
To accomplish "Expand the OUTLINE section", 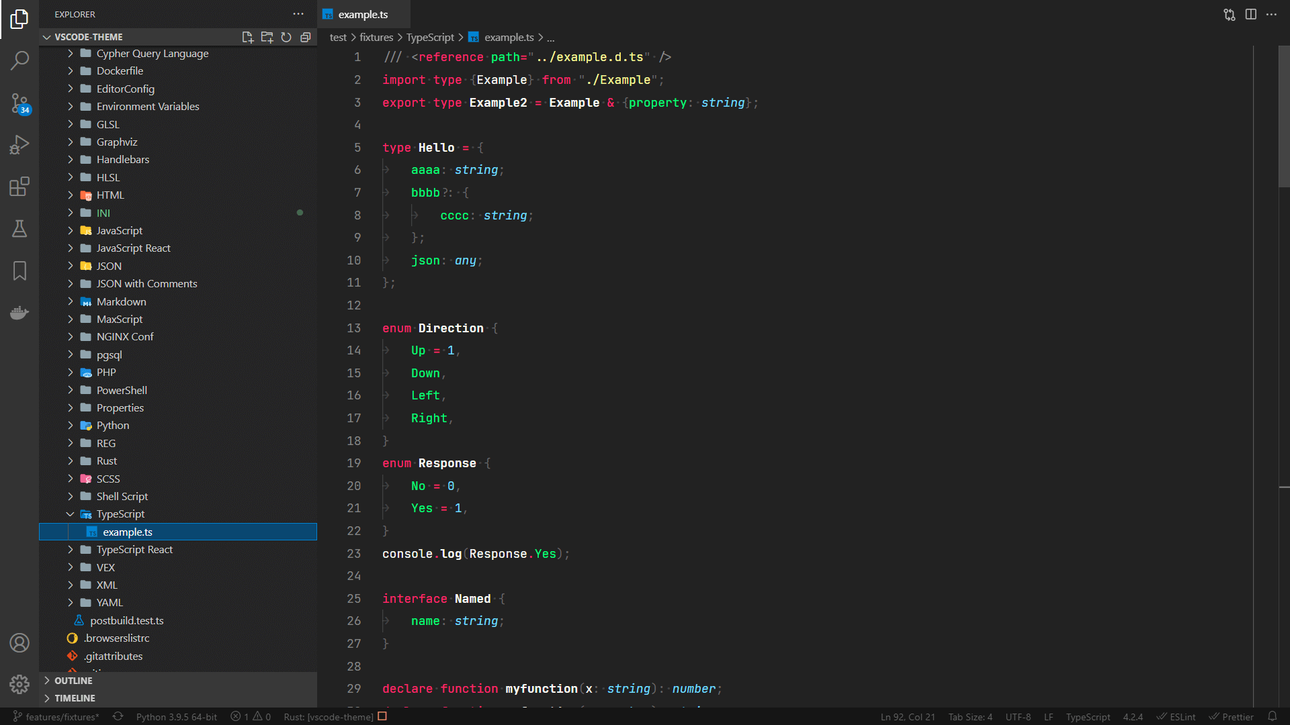I will (73, 680).
